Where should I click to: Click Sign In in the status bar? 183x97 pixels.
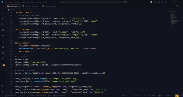(161, 96)
